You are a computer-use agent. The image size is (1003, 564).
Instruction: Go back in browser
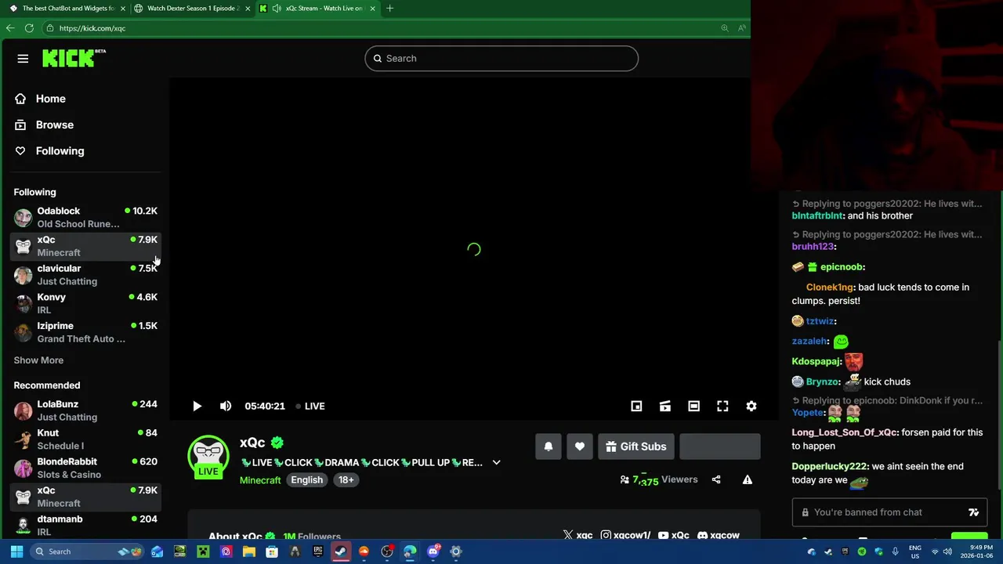[10, 27]
